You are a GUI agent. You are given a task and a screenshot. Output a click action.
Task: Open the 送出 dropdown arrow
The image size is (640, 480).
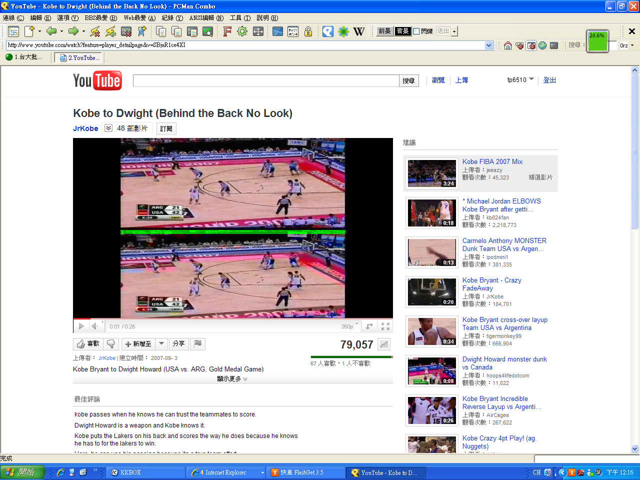[x=454, y=31]
